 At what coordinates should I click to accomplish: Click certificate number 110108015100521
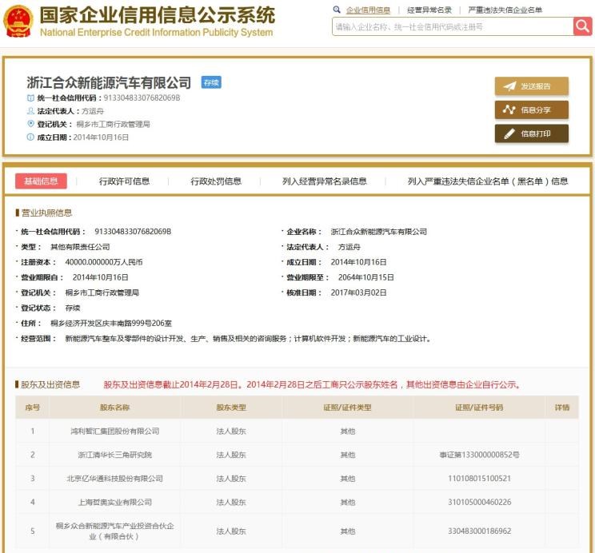479,478
